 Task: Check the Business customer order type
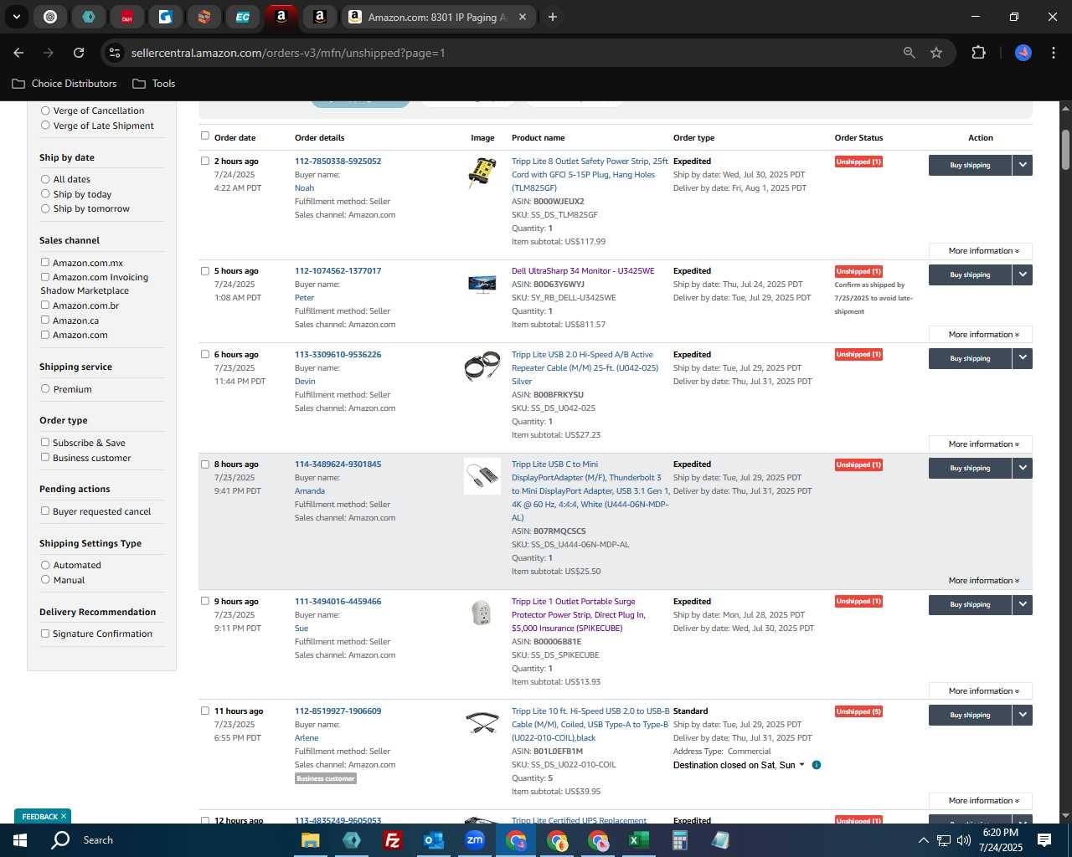pos(45,458)
